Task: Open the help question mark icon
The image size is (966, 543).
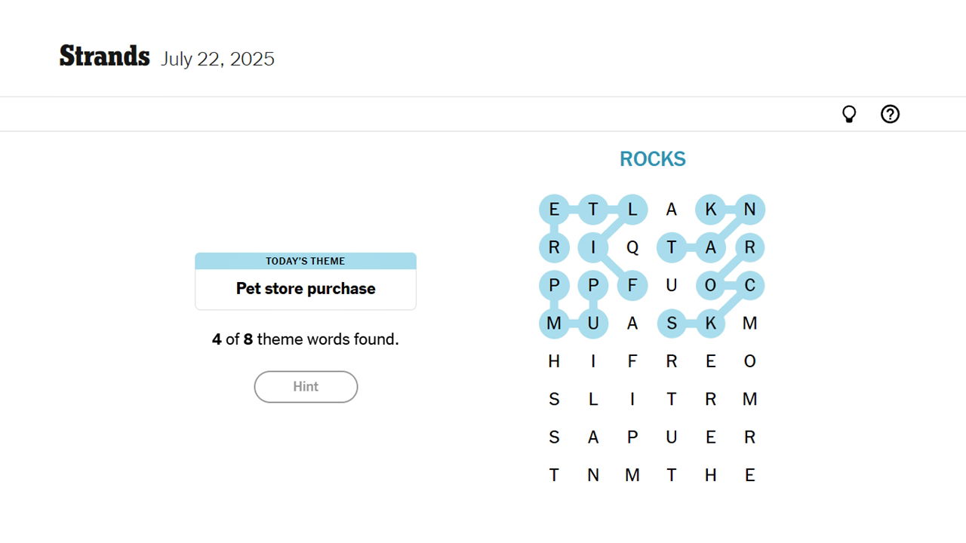Action: 890,114
